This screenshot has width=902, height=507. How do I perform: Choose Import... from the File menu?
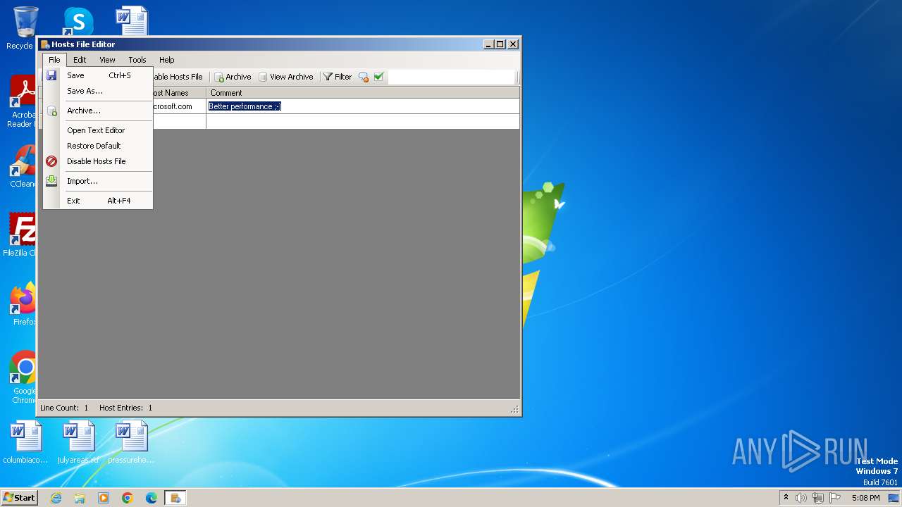click(x=98, y=181)
